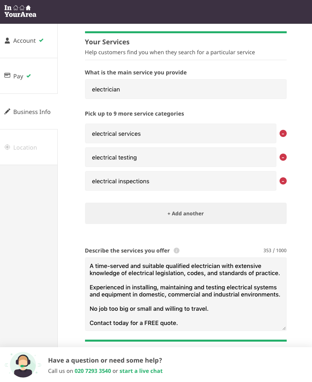The width and height of the screenshot is (312, 382).
Task: Remove the electrical testing category
Action: click(x=283, y=158)
